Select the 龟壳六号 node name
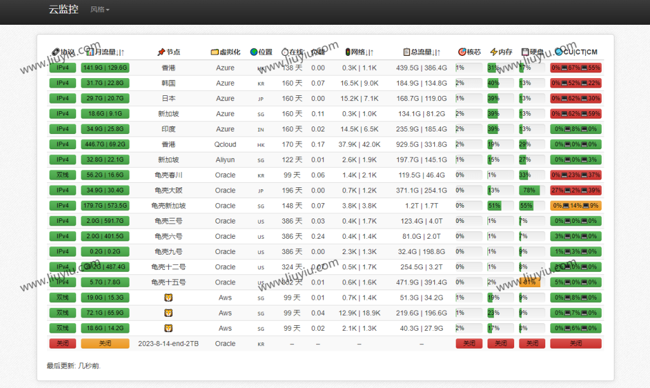 pyautogui.click(x=168, y=236)
